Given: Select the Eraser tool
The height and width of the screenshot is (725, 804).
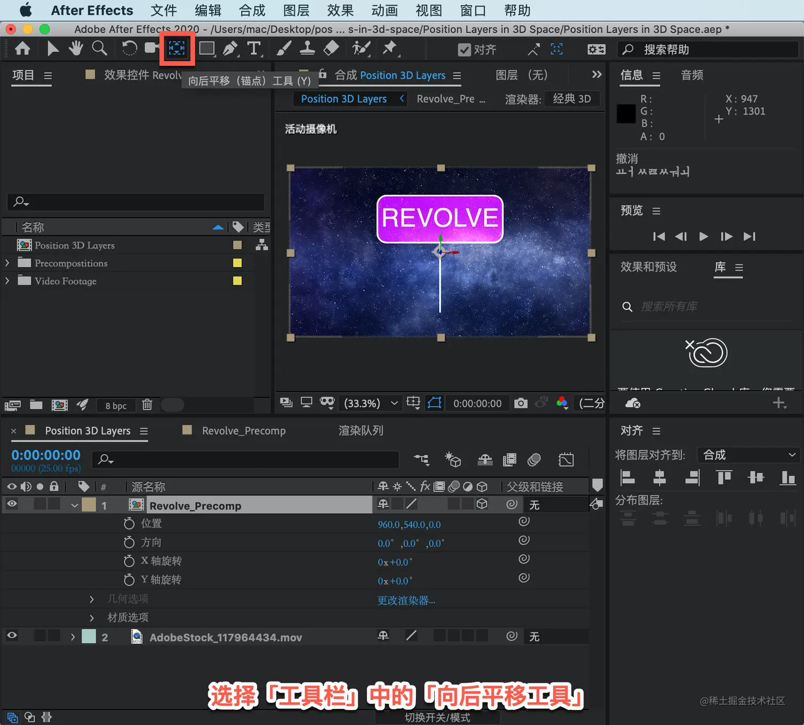Looking at the screenshot, I should coord(331,49).
